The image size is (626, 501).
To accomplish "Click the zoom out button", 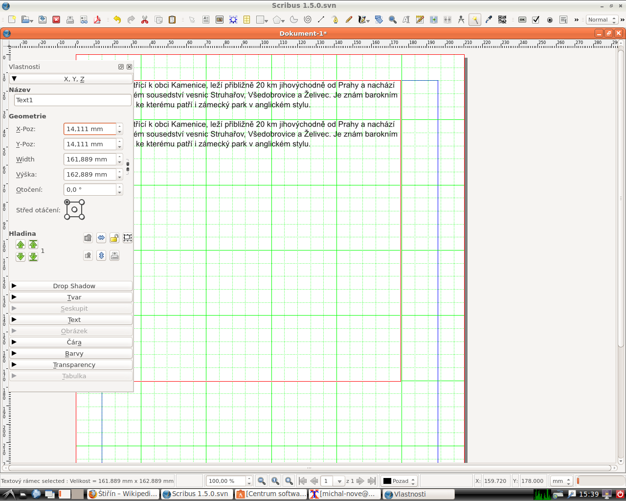I will pyautogui.click(x=262, y=480).
